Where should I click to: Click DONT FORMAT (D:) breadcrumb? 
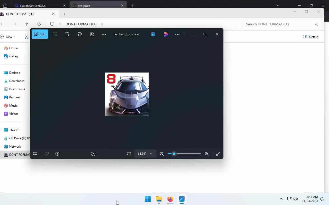pos(81,24)
